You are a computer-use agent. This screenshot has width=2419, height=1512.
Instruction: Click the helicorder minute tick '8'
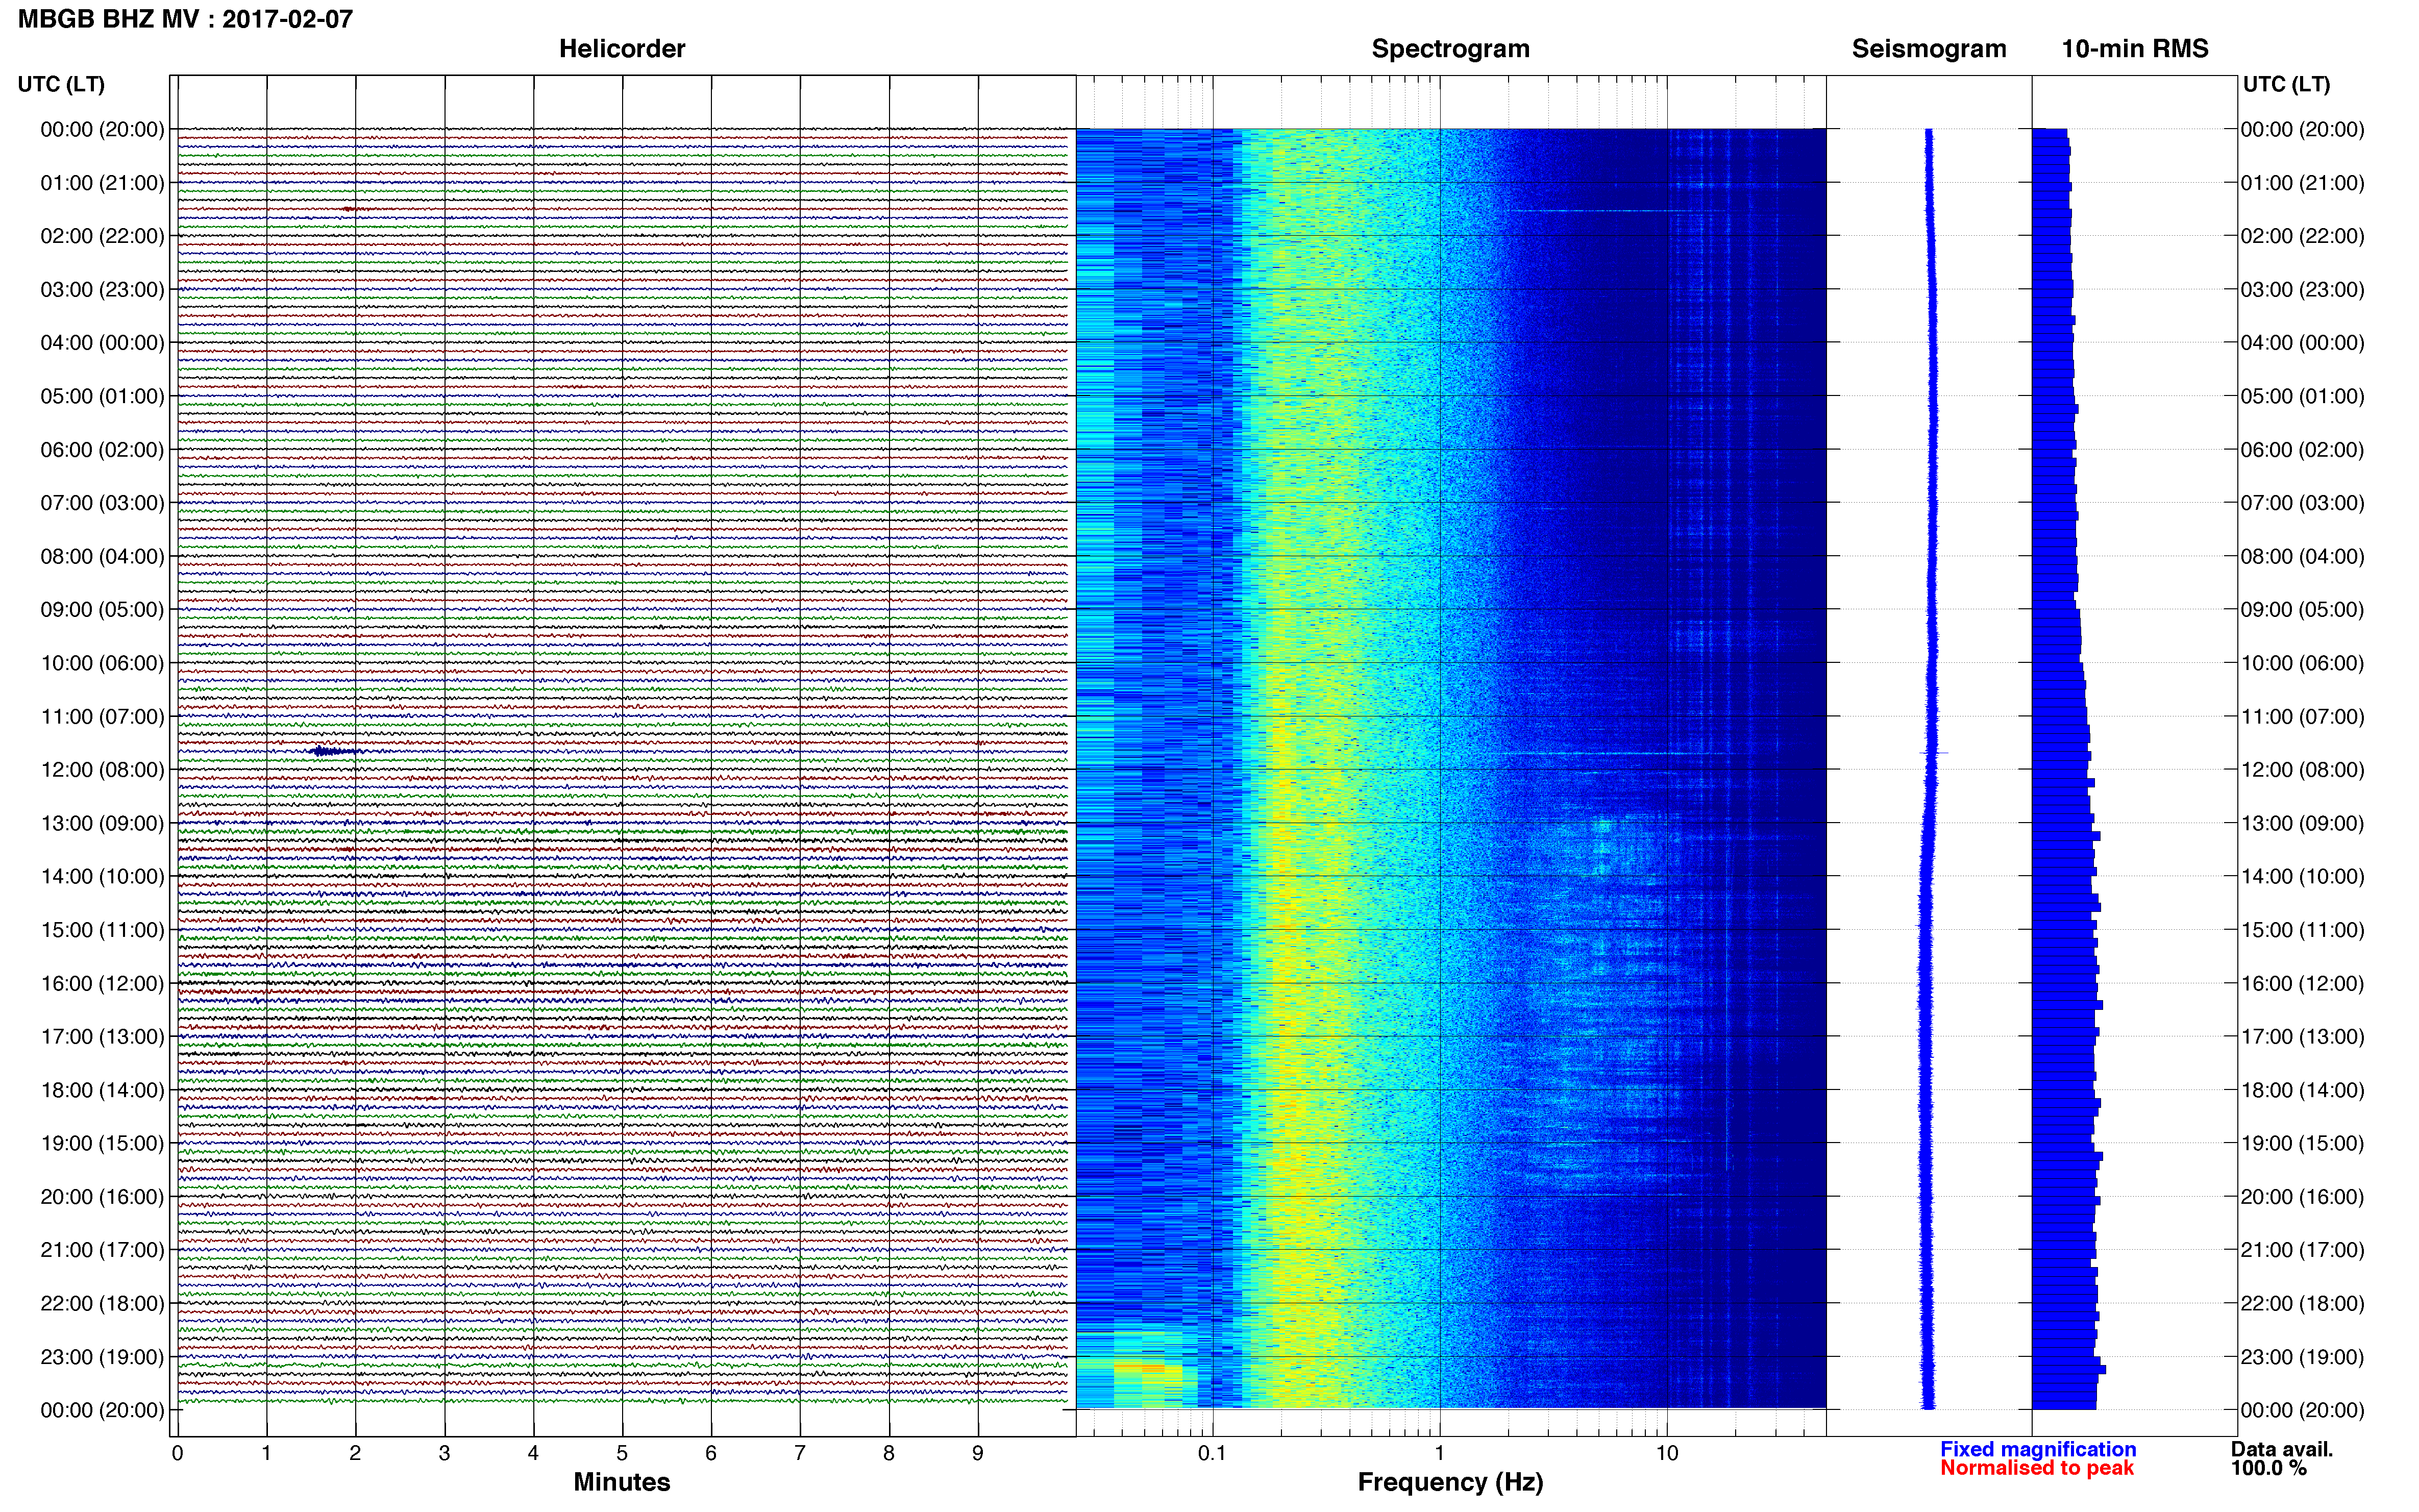click(x=889, y=1454)
